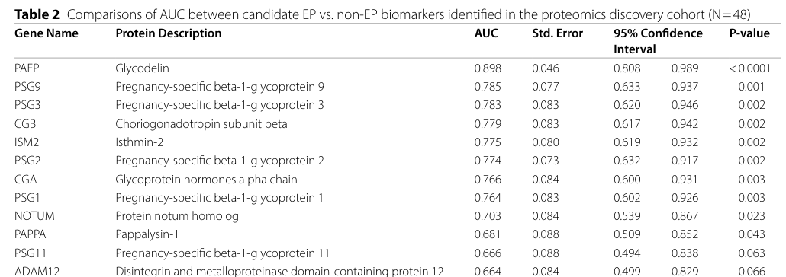This screenshot has width=786, height=277.
Task: Select the Gene Name column header
Action: pos(46,33)
